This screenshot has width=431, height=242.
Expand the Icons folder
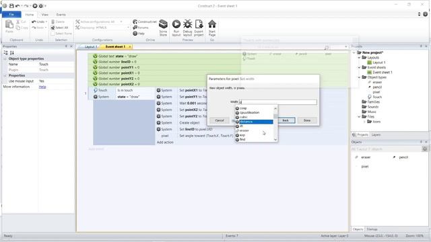[365, 122]
